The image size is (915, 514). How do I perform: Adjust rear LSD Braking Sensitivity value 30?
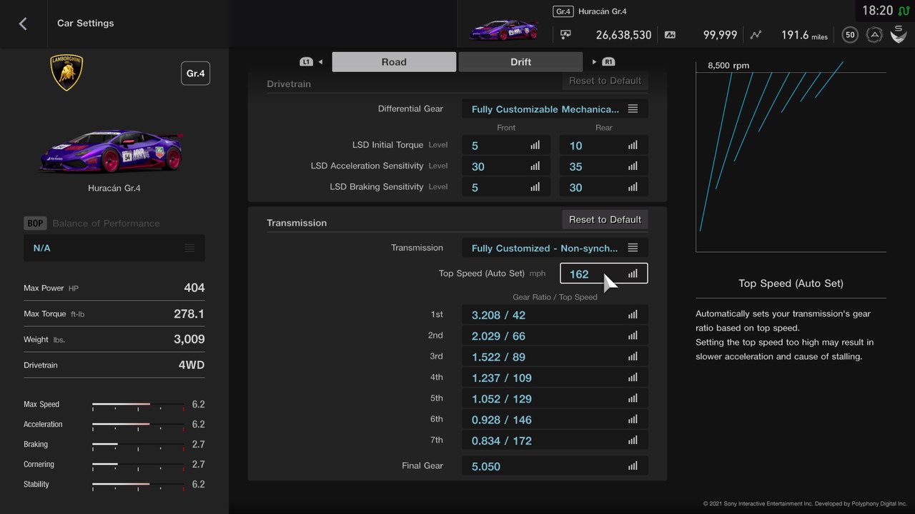tap(604, 187)
